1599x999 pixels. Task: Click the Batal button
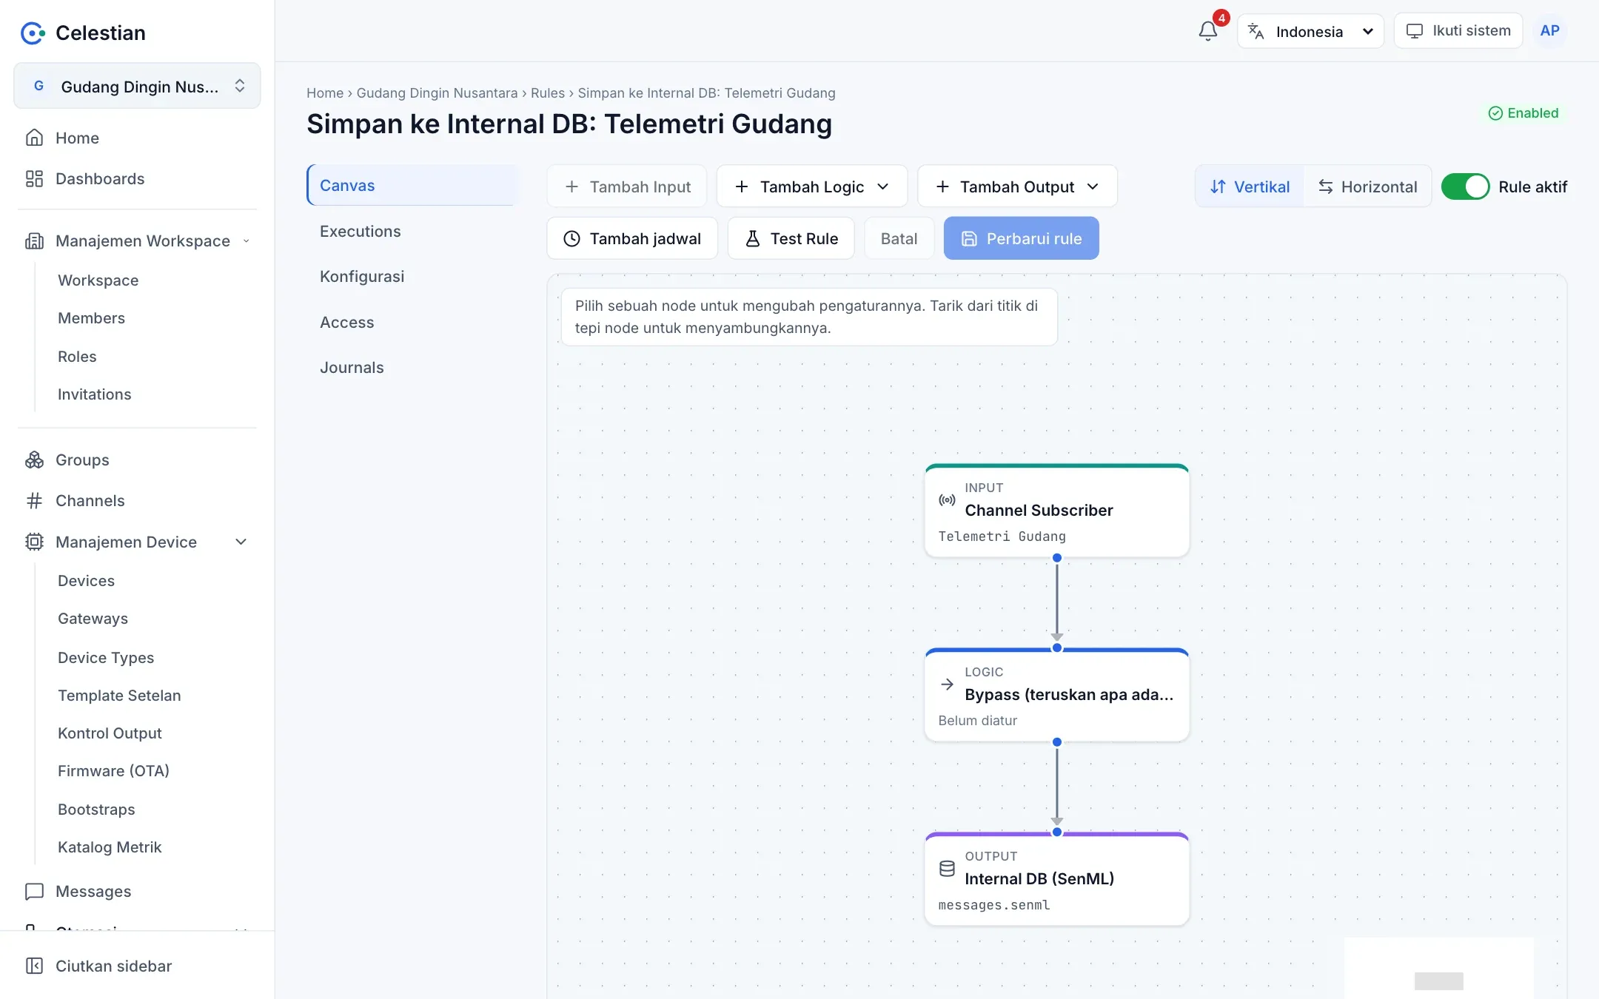click(899, 238)
